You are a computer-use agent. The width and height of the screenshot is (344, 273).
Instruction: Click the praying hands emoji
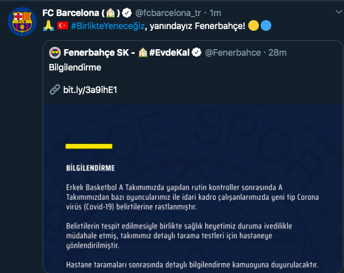pyautogui.click(x=48, y=25)
